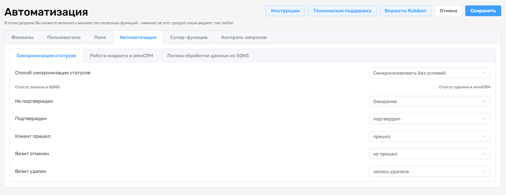Select the Автоматизация tab
The image size is (506, 195).
[138, 37]
